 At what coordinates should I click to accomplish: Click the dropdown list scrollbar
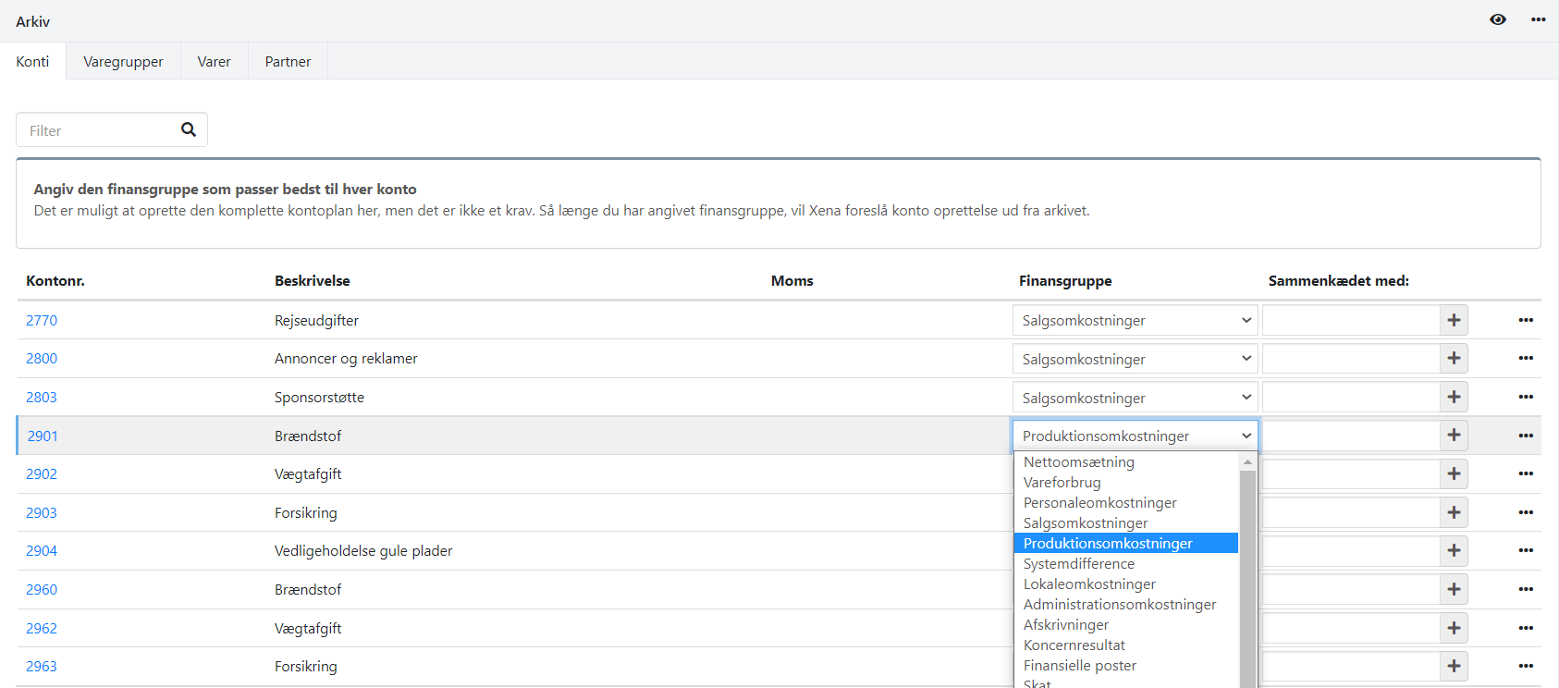1247,573
